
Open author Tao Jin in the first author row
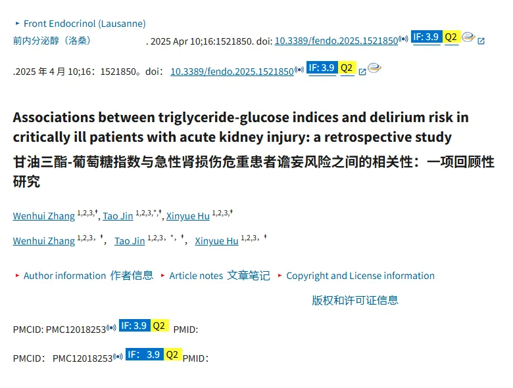click(x=118, y=216)
